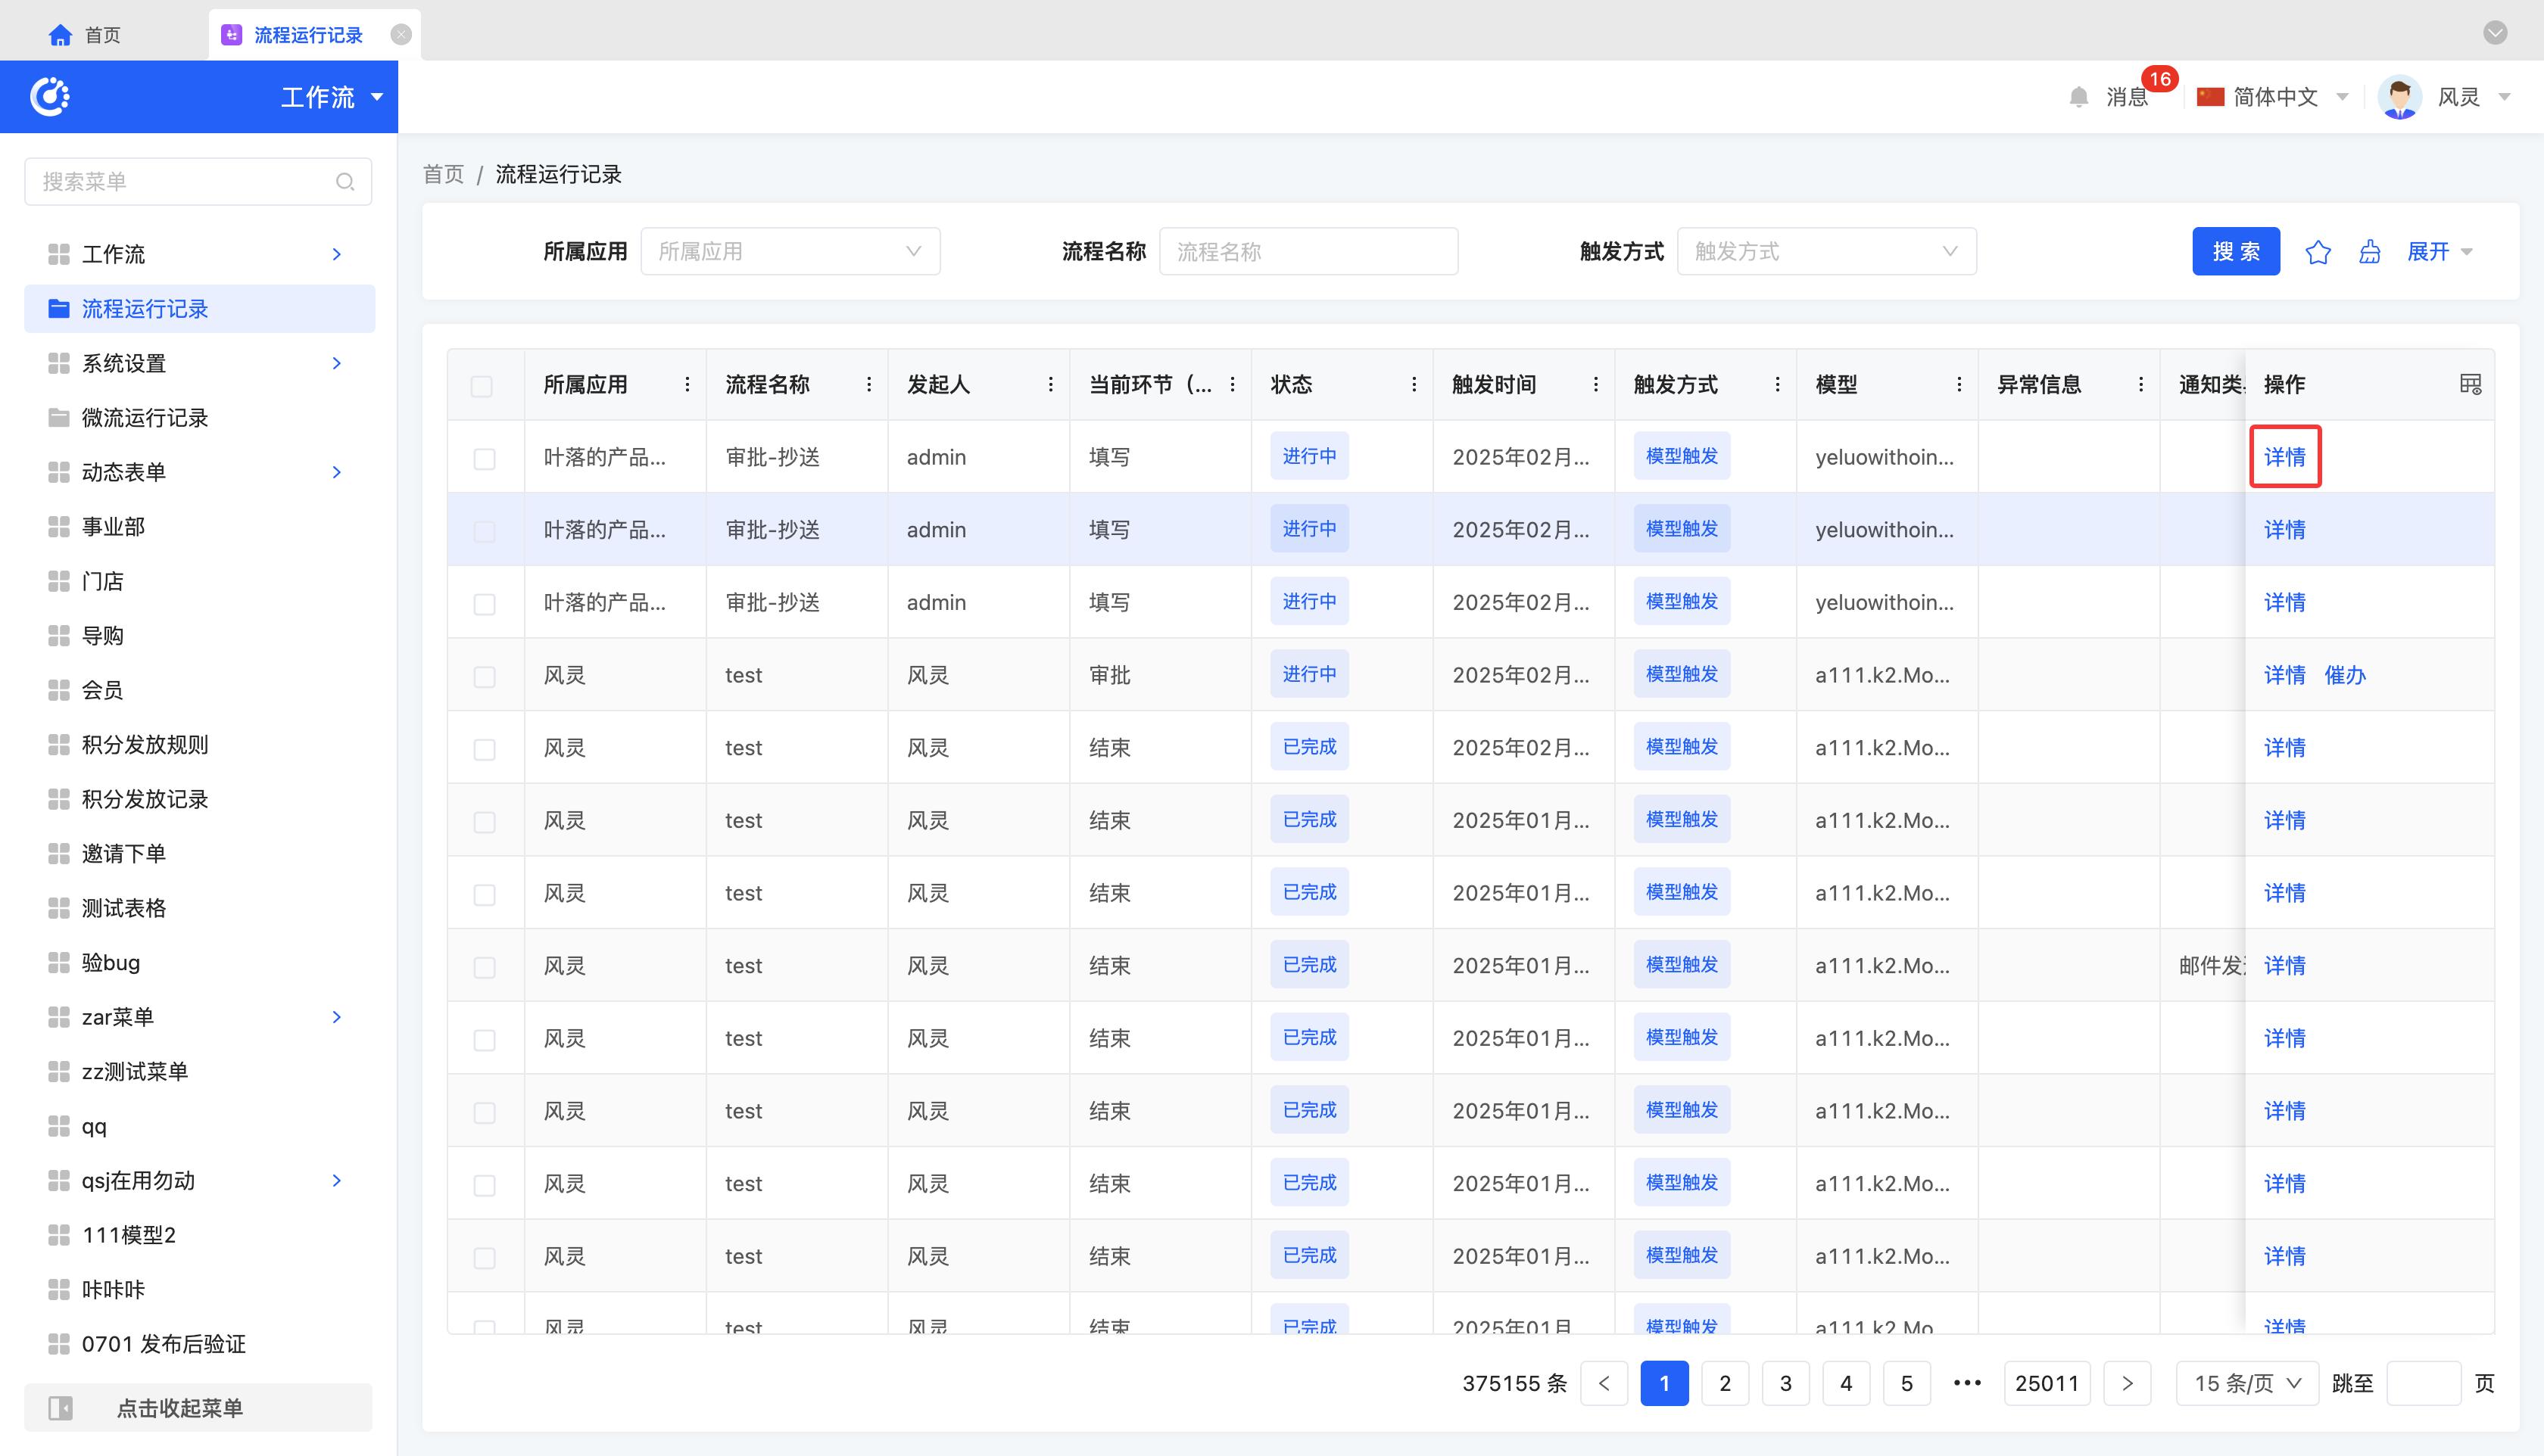Click the star favorite icon beside search
Image resolution: width=2544 pixels, height=1456 pixels.
[x=2317, y=252]
